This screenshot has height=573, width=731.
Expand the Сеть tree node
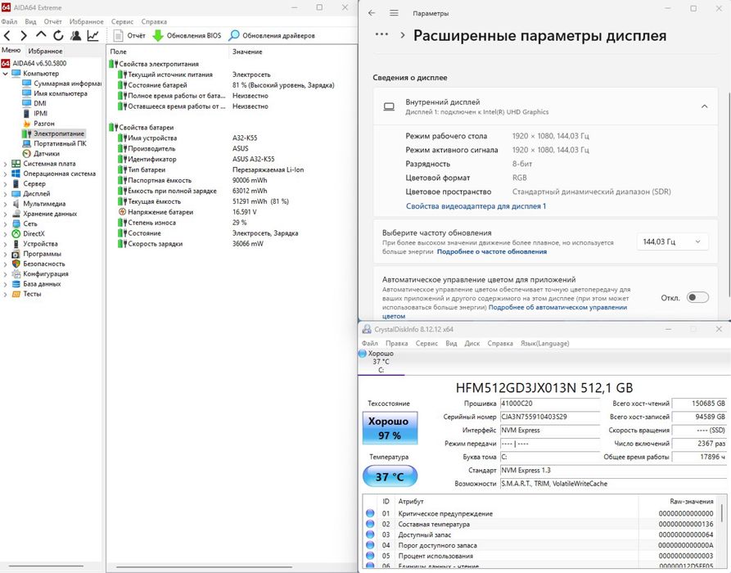coord(5,223)
